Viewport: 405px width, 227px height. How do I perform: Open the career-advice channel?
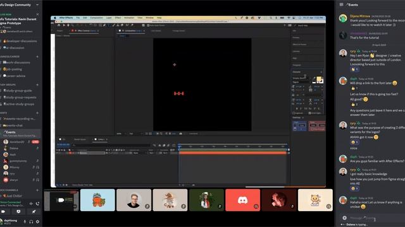point(14,76)
